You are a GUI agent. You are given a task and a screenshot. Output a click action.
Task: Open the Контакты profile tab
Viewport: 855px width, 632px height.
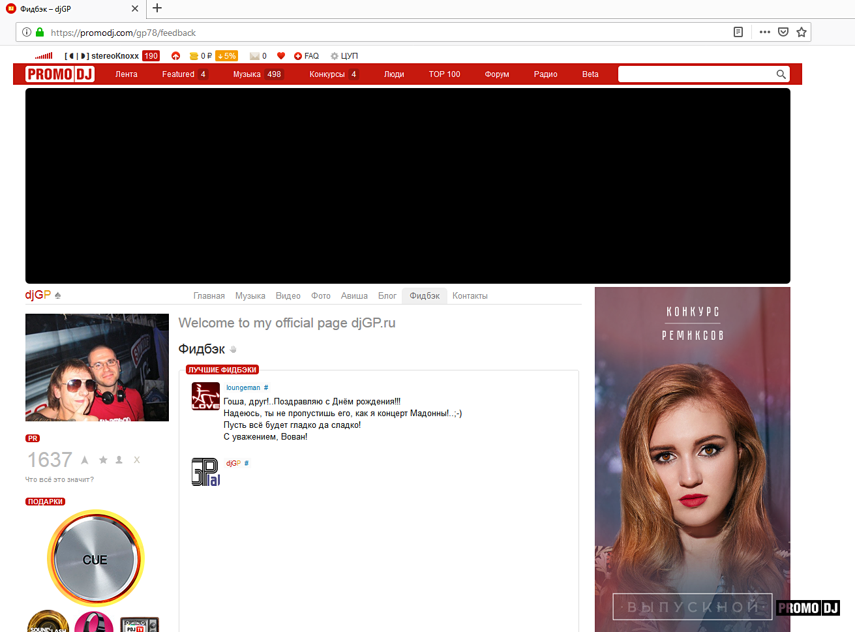coord(470,296)
